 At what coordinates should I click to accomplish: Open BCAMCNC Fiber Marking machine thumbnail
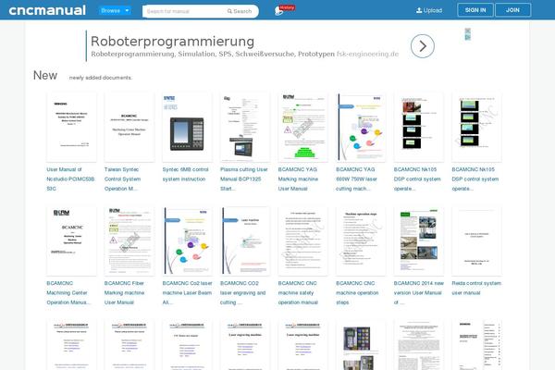[129, 241]
